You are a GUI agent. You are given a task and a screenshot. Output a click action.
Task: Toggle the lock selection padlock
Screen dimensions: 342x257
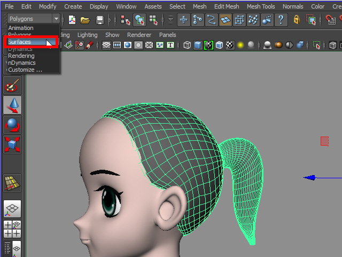297,20
